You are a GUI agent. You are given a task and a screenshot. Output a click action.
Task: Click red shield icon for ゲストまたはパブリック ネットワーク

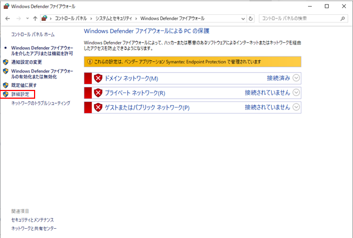point(98,107)
